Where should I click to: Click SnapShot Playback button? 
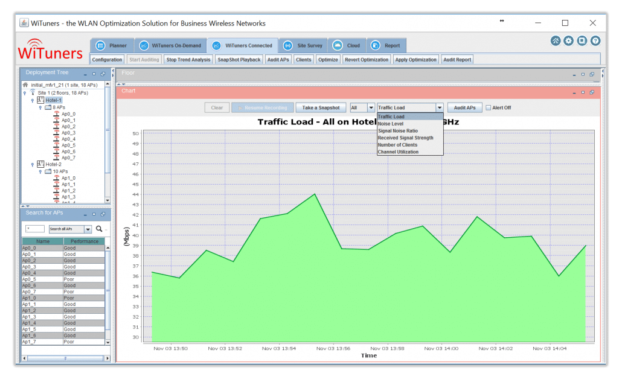click(239, 60)
